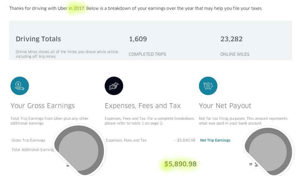
Task: Click the 23,282 online miles number
Action: 231,39
